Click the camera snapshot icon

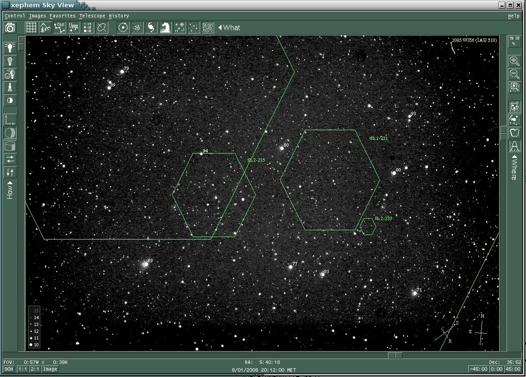[10, 28]
